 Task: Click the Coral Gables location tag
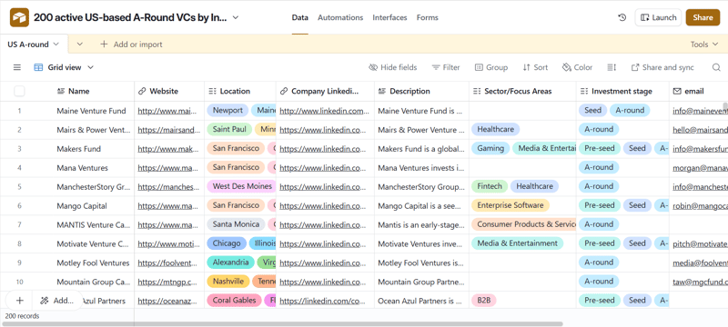coord(234,300)
